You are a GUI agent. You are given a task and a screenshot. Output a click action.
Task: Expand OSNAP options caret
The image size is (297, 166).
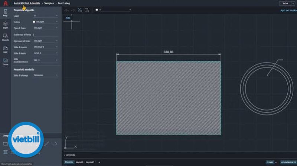(x=276, y=162)
